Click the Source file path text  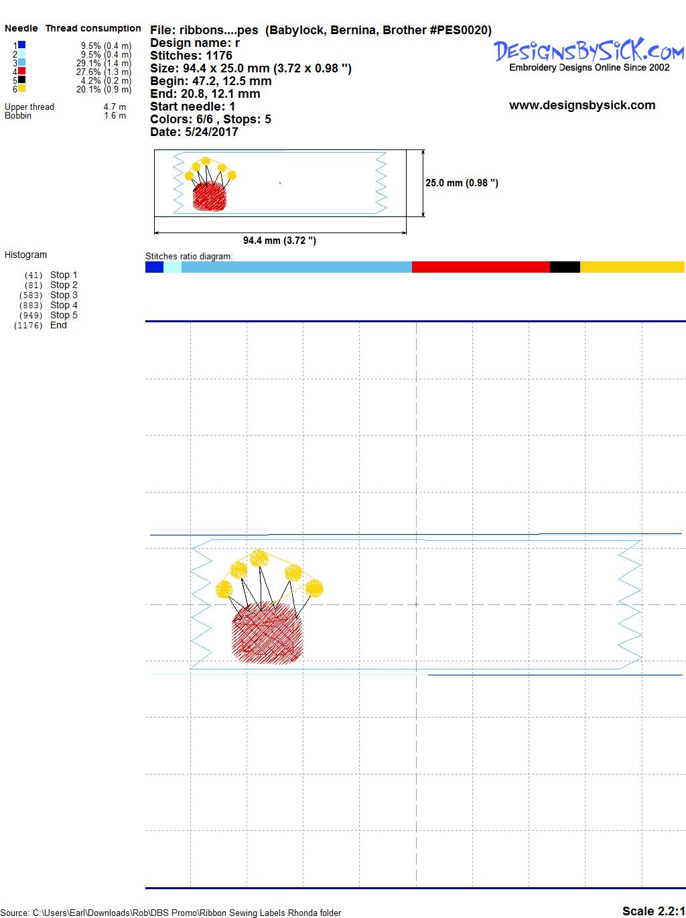(x=173, y=913)
